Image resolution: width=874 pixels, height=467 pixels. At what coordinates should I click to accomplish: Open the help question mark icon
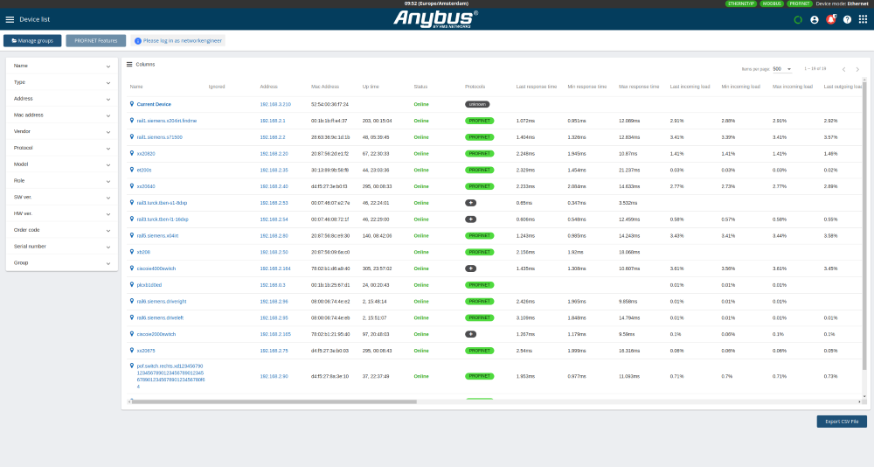coord(847,19)
